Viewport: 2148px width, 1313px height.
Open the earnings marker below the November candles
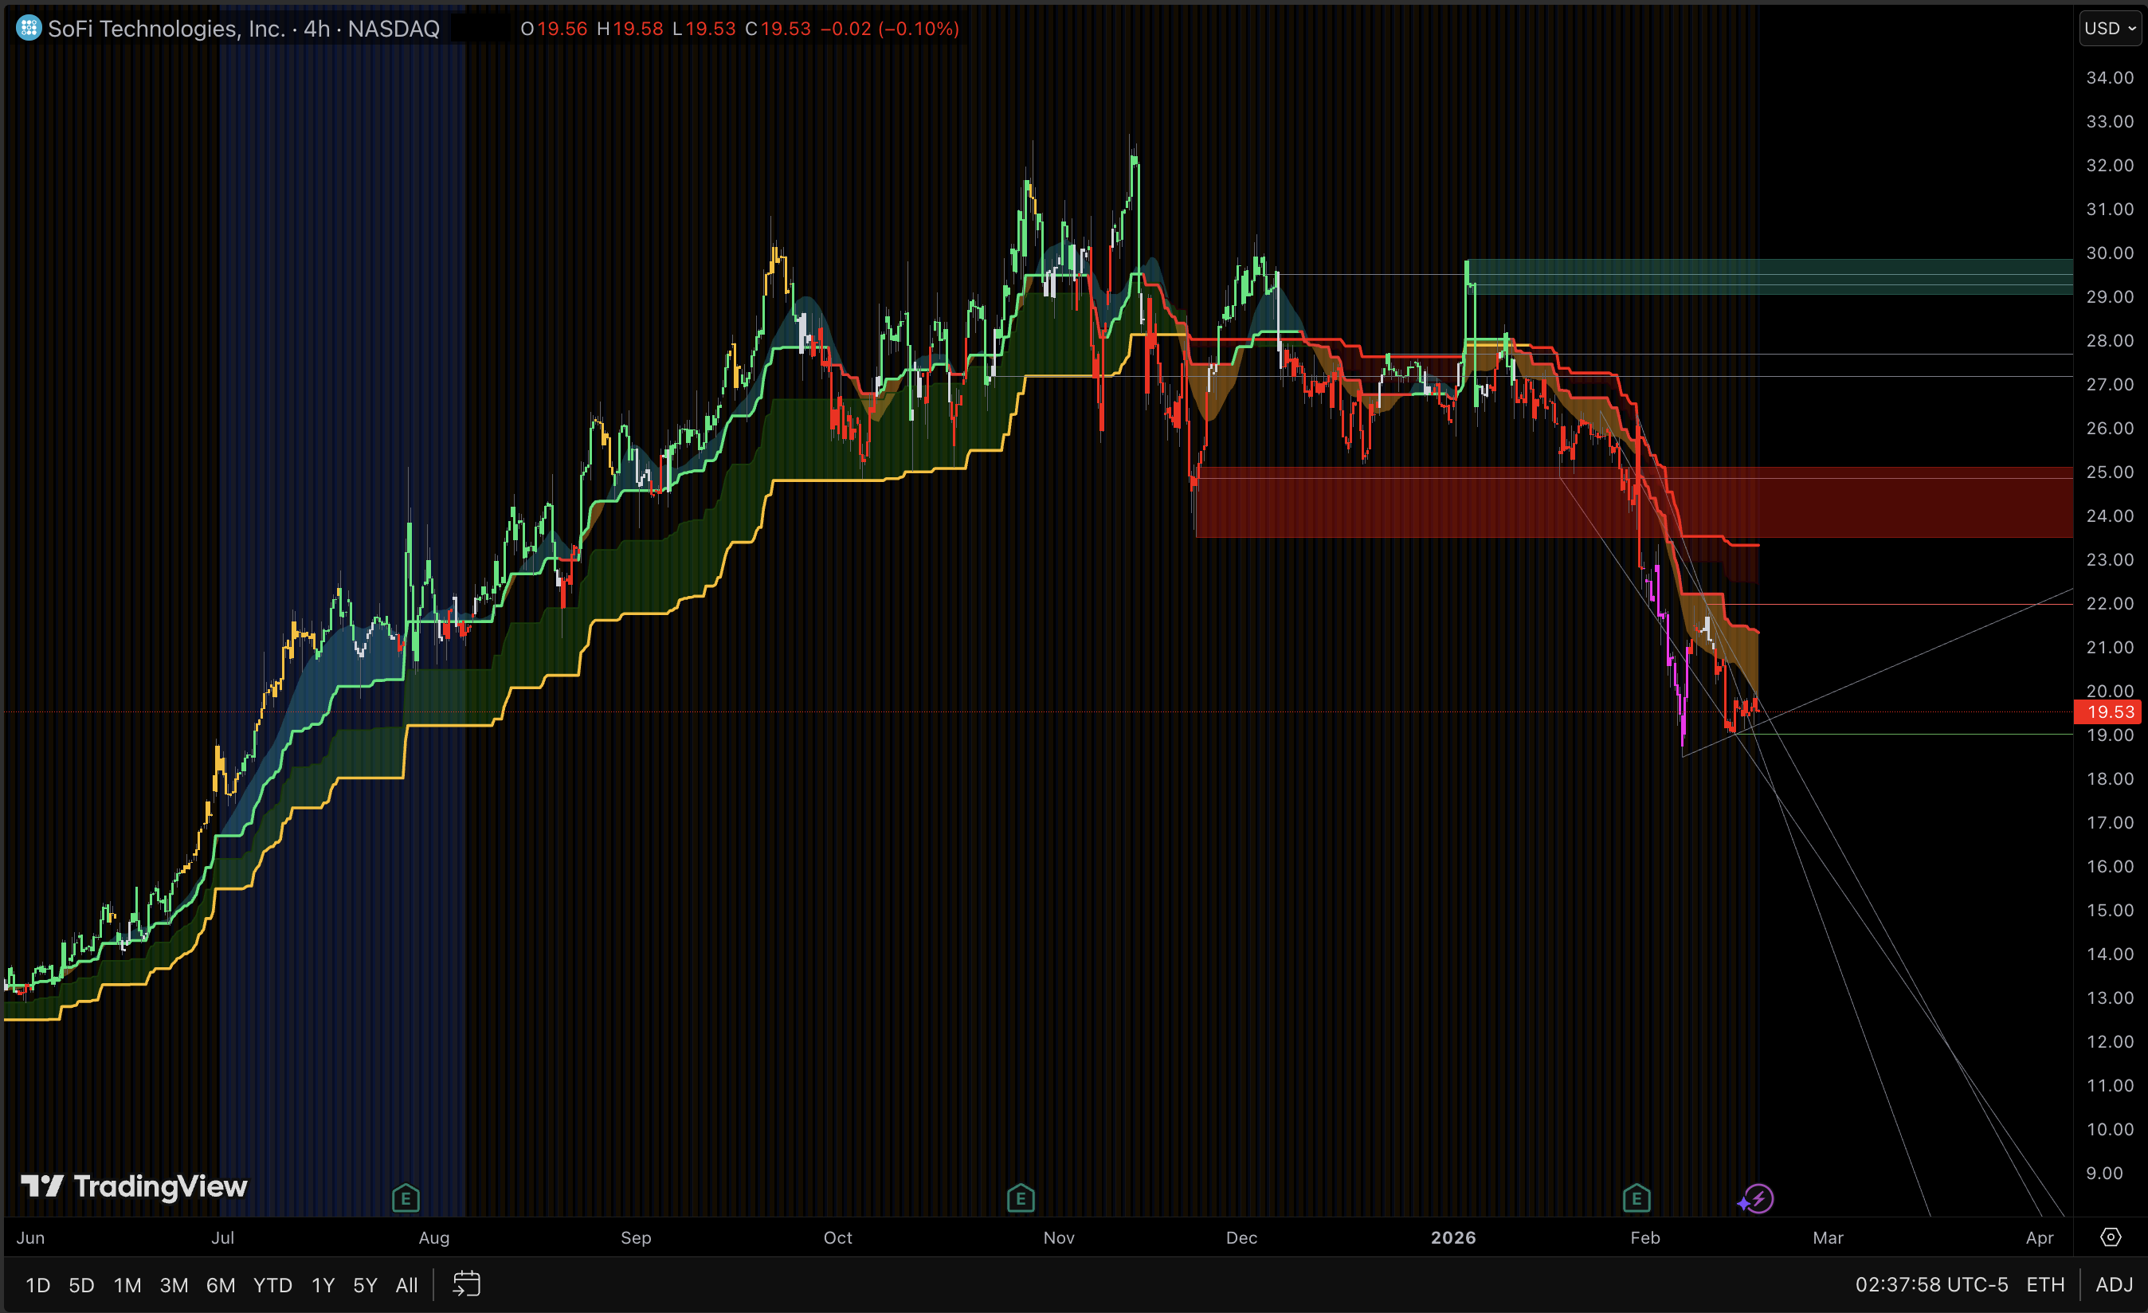click(x=1020, y=1198)
